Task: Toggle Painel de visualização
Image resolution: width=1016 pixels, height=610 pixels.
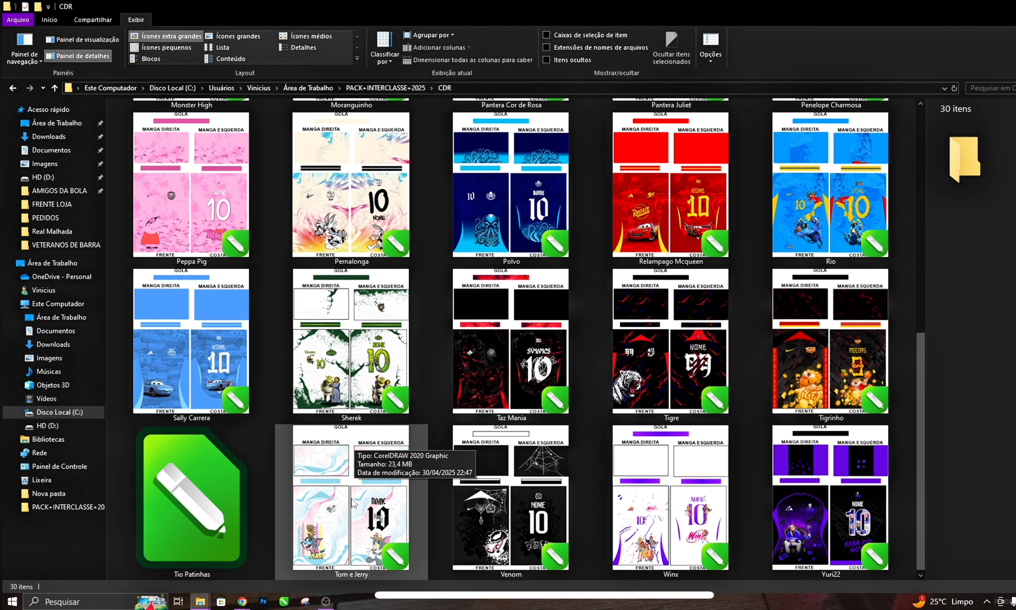Action: tap(82, 39)
